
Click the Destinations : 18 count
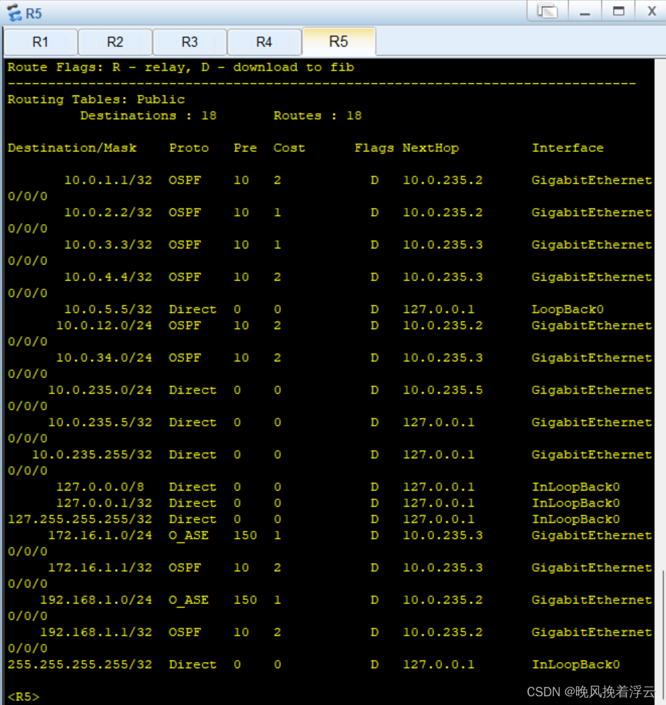tap(149, 116)
